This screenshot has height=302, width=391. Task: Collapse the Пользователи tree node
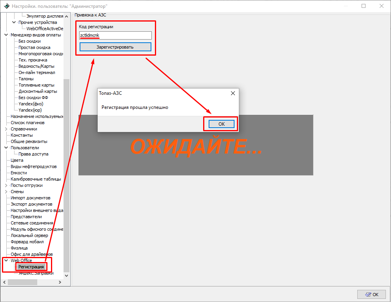pyautogui.click(x=6, y=148)
